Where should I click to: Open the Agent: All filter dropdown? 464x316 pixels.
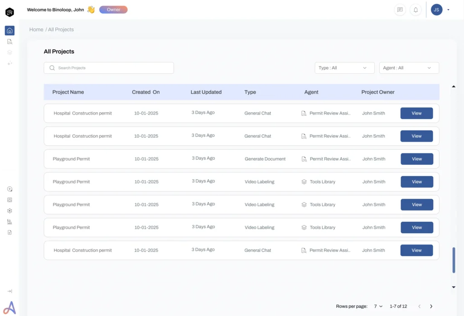[409, 68]
